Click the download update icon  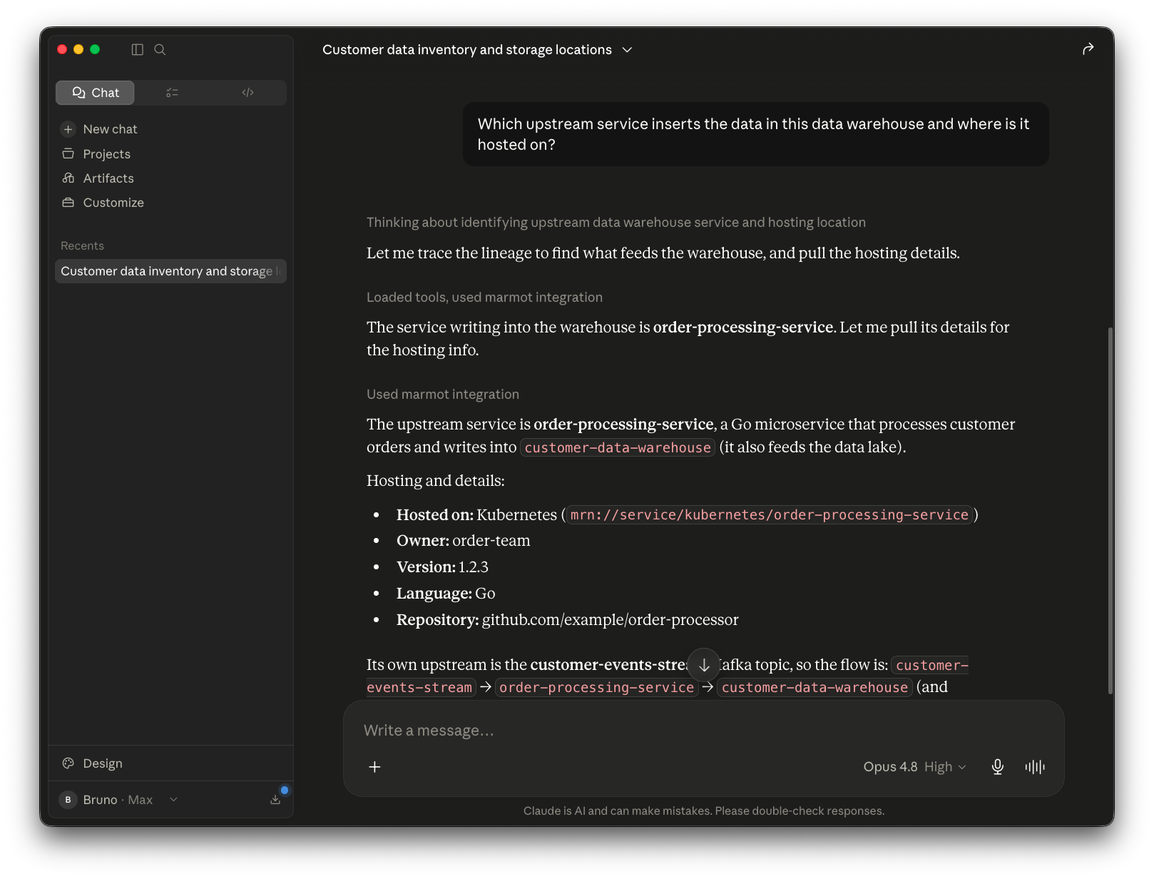point(275,800)
